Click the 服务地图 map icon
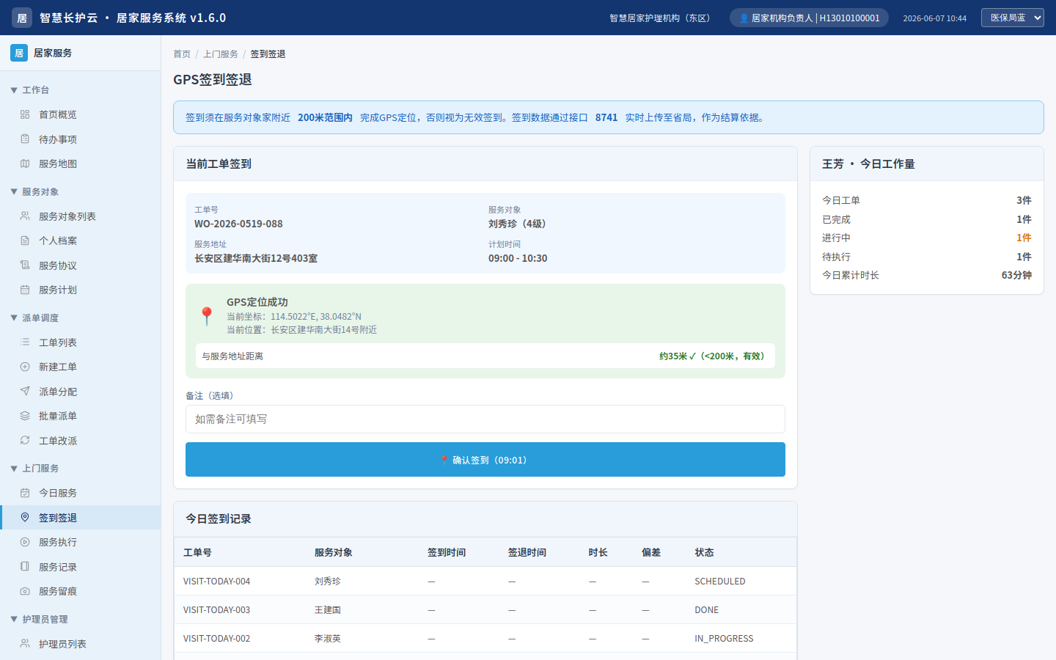Image resolution: width=1056 pixels, height=660 pixels. [x=25, y=164]
